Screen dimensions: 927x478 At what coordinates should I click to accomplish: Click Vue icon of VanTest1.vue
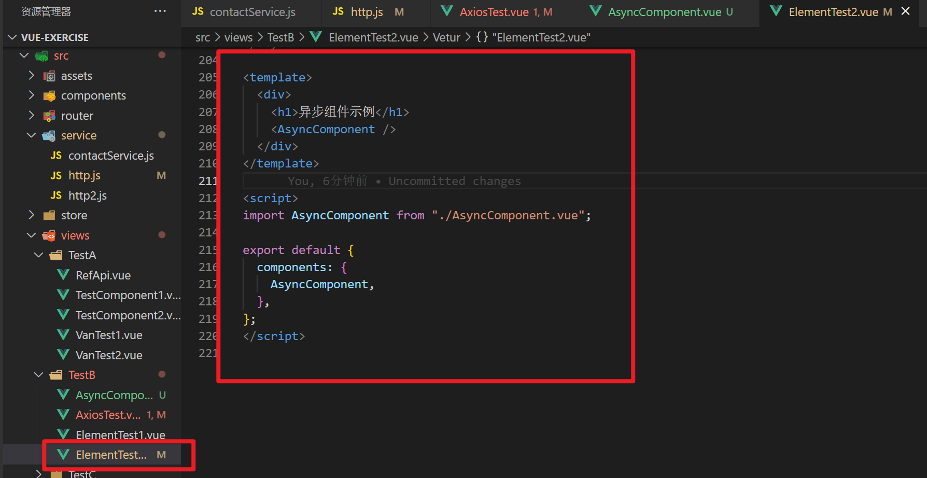(63, 335)
